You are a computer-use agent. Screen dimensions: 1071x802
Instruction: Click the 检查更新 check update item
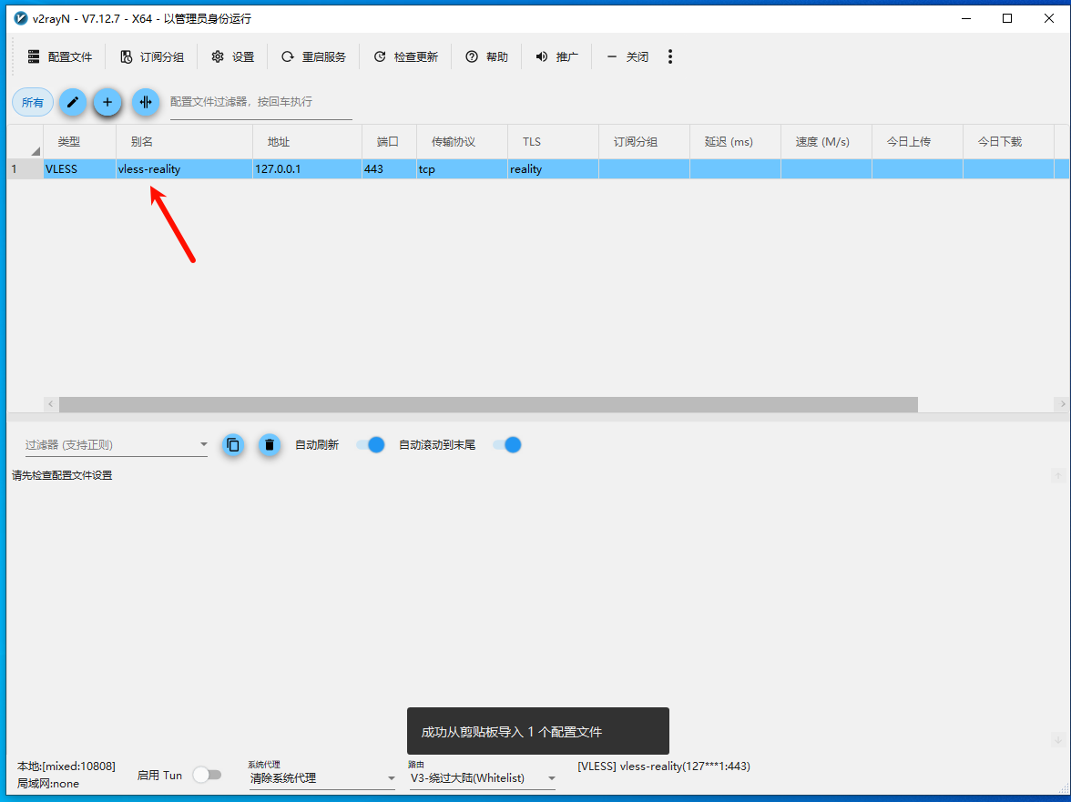[406, 56]
